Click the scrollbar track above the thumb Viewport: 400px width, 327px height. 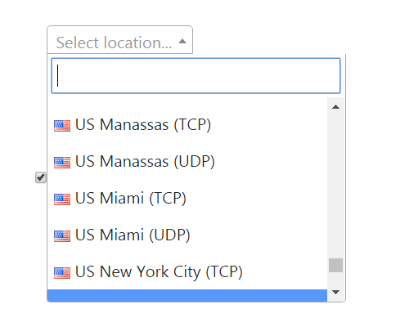(335, 186)
